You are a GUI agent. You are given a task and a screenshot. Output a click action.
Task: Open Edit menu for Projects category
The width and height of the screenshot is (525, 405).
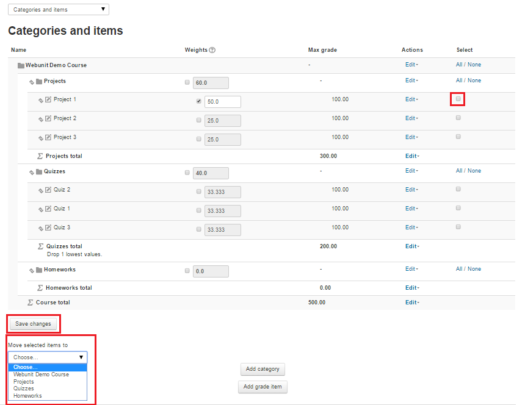point(411,81)
